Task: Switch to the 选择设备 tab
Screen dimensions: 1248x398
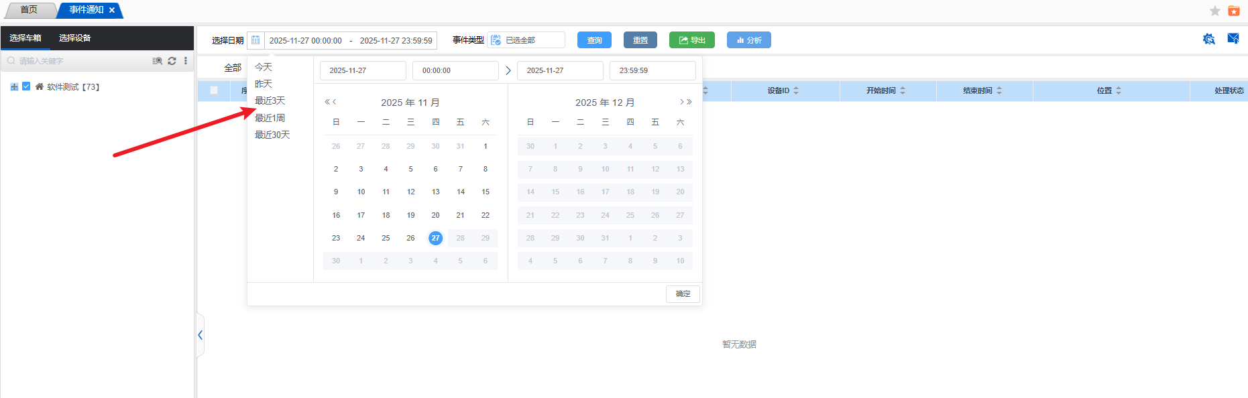Action: (x=74, y=38)
